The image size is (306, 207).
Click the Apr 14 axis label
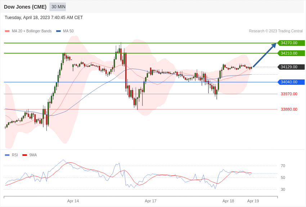(x=73, y=201)
